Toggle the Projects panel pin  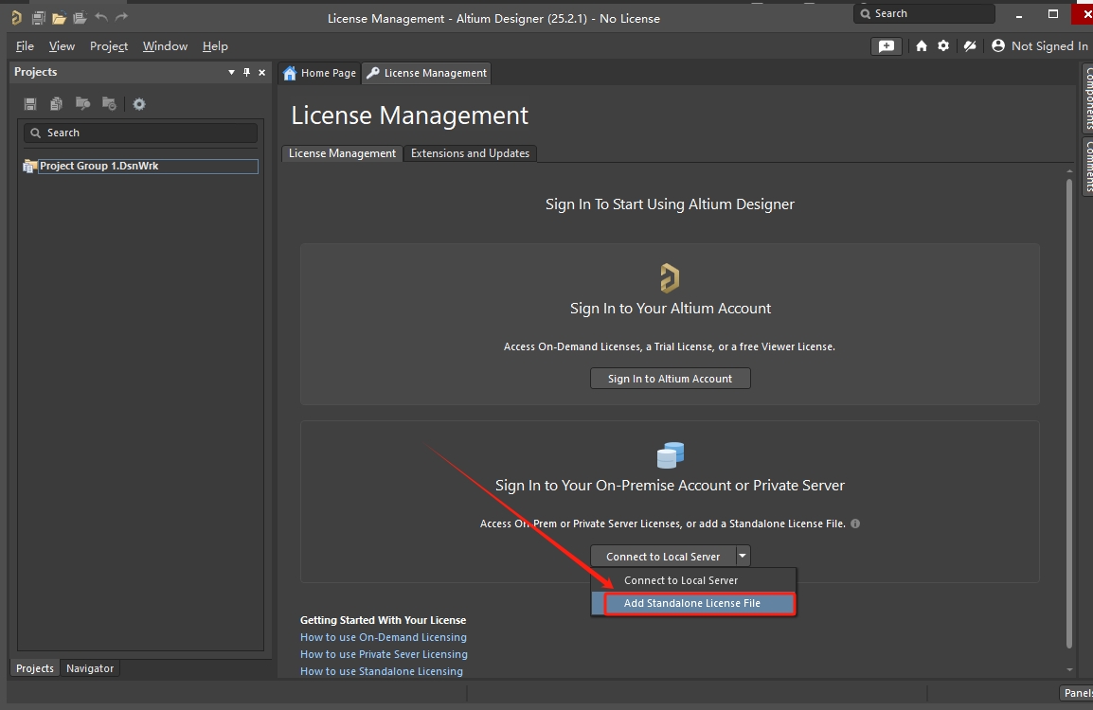(247, 73)
